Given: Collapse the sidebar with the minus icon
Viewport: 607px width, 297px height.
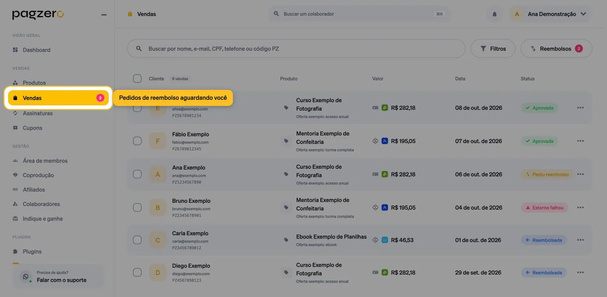Looking at the screenshot, I should tap(104, 15).
